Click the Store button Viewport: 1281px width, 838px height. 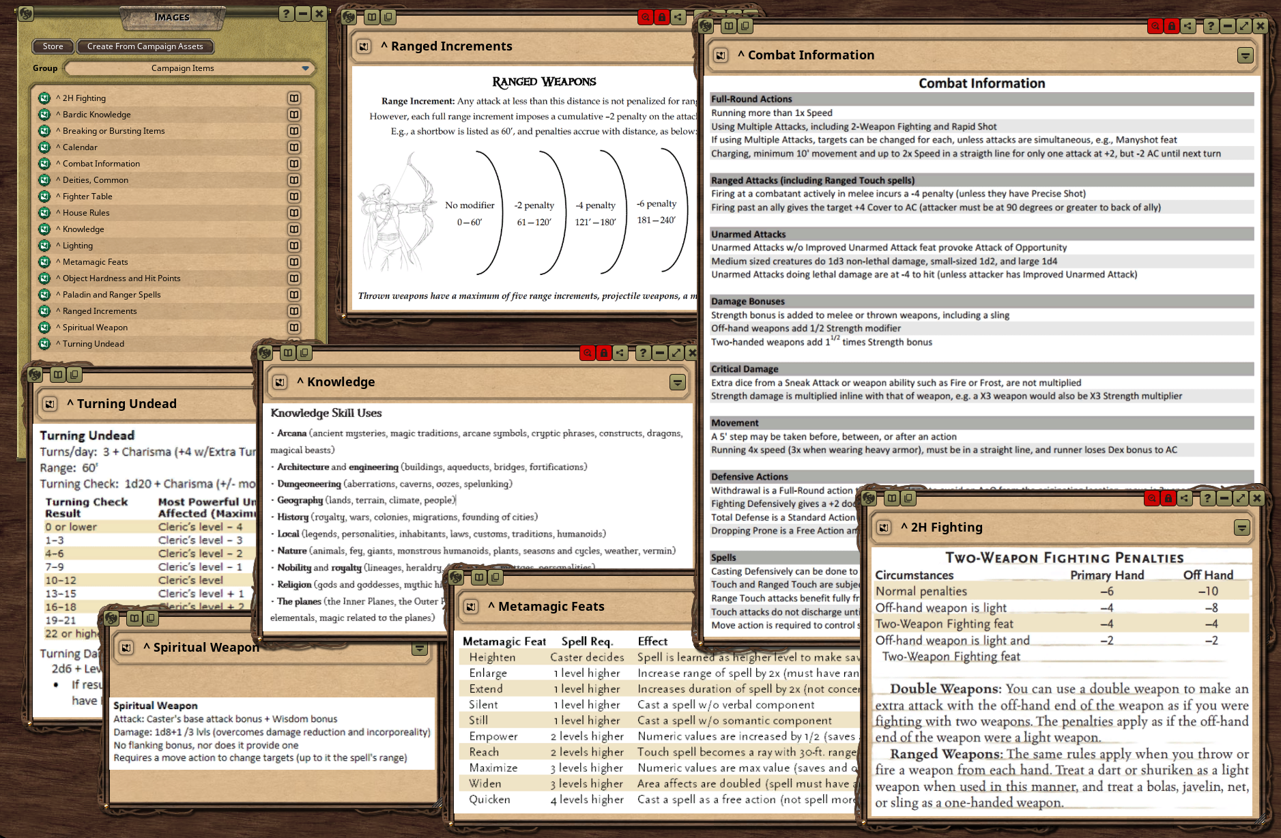point(53,46)
